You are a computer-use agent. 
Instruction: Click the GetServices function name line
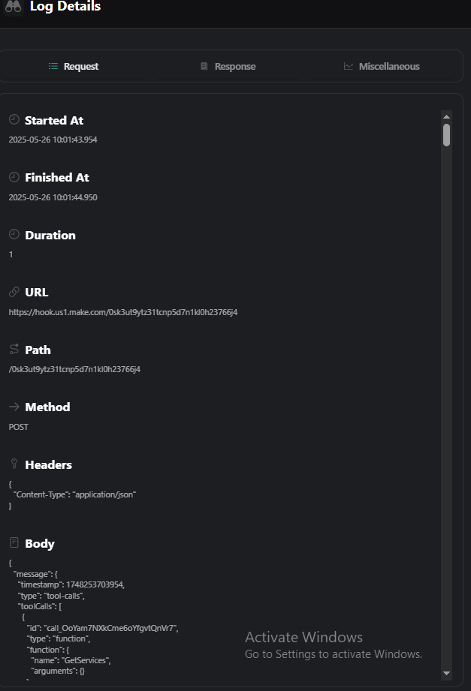(71, 659)
